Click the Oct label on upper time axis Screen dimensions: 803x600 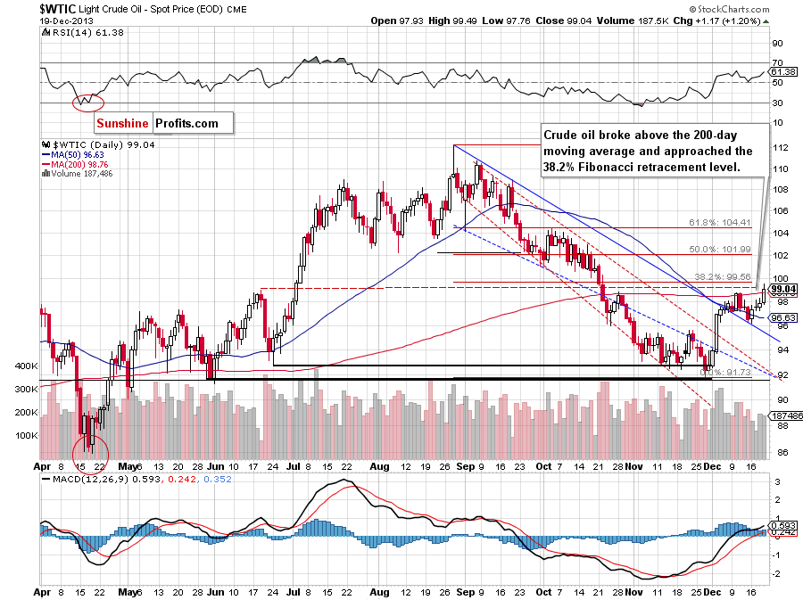543,466
